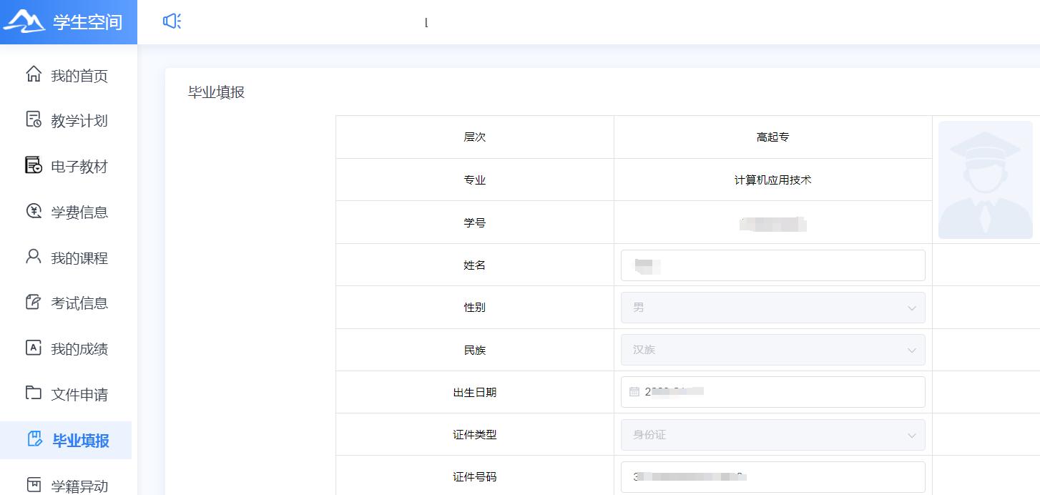Viewport: 1040px width, 495px height.
Task: Click the 考试信息 edit icon
Action: tap(34, 302)
